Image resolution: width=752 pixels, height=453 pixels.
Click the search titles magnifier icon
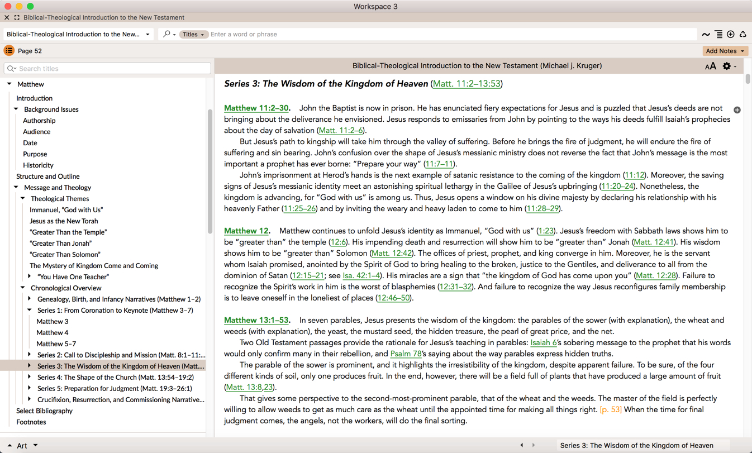(11, 69)
